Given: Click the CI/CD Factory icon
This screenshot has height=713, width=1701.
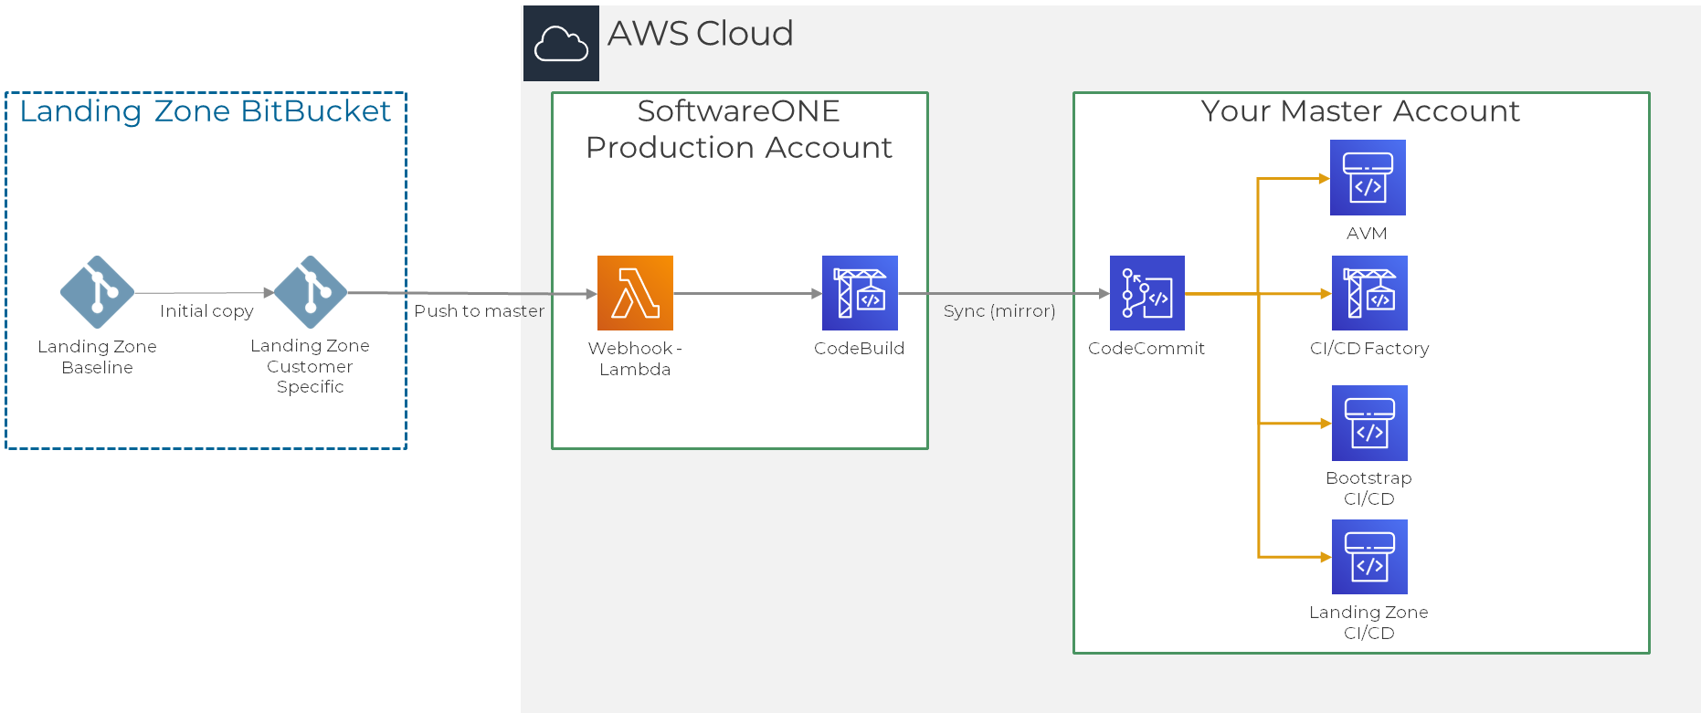Looking at the screenshot, I should point(1369,293).
